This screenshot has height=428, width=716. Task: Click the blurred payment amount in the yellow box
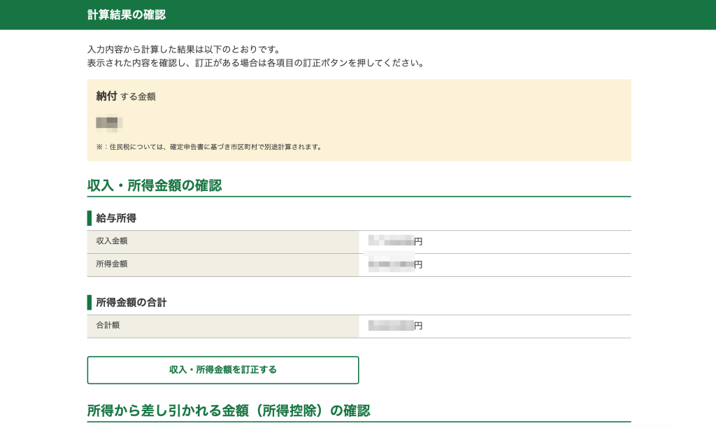click(109, 124)
